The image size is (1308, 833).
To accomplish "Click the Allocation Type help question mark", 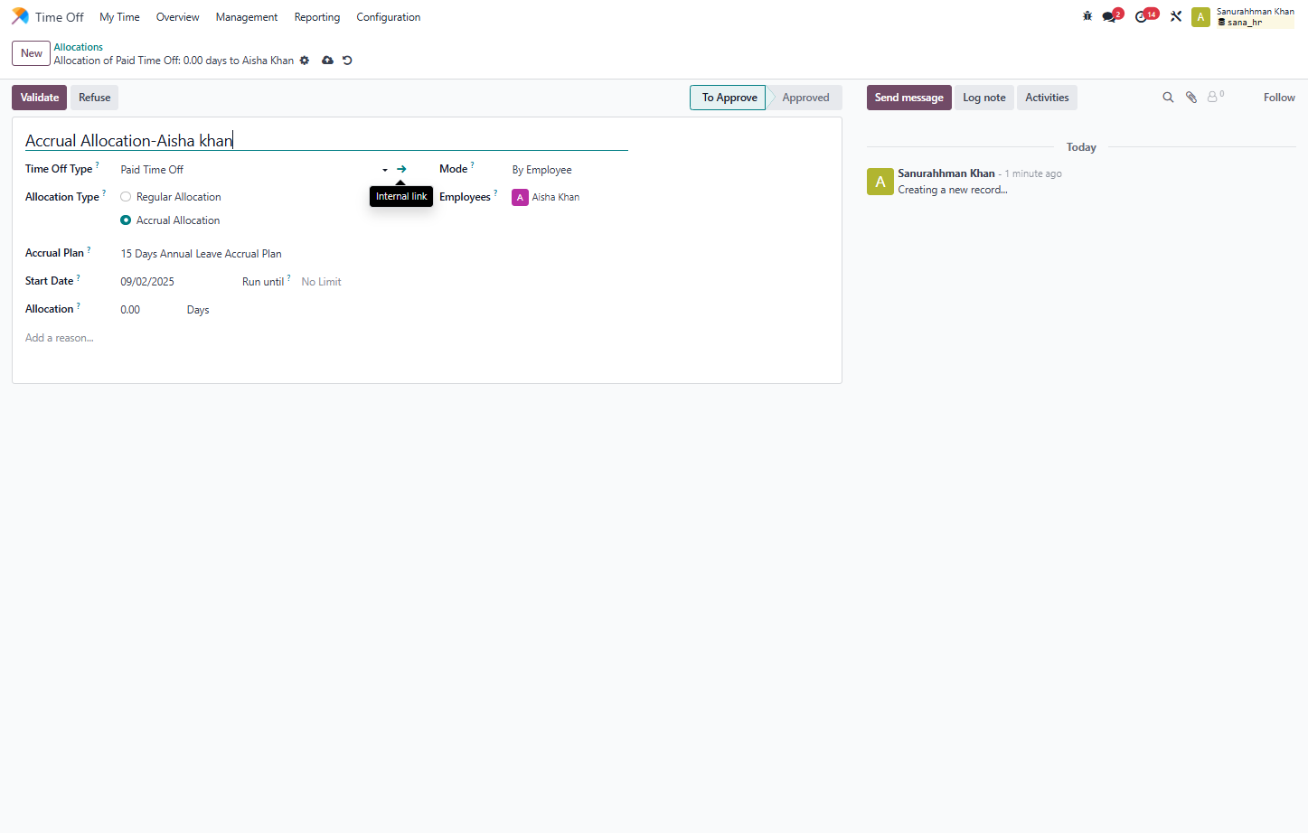I will pyautogui.click(x=104, y=193).
